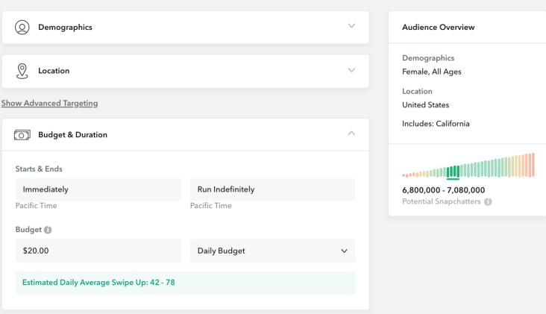Click the Includes: California text
The image size is (546, 314).
[x=436, y=124]
